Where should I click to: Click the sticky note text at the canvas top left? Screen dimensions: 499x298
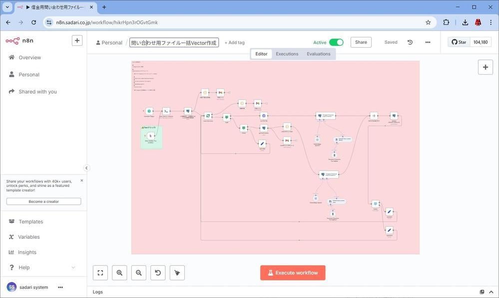pyautogui.click(x=144, y=76)
